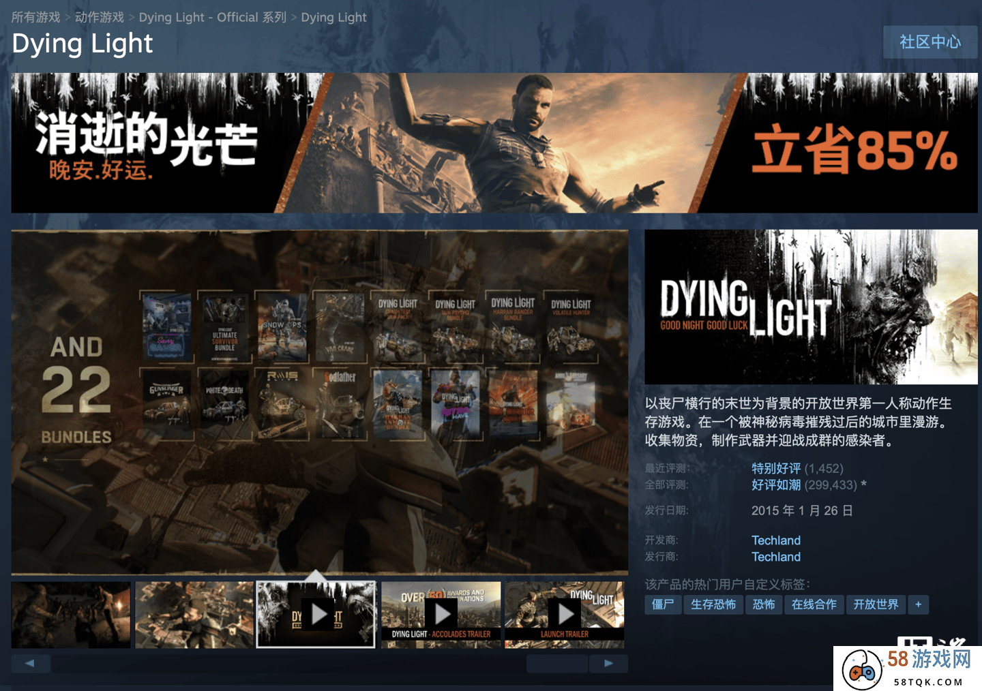Open the 所有游戏 breadcrumb link
This screenshot has width=982, height=691.
pos(36,17)
